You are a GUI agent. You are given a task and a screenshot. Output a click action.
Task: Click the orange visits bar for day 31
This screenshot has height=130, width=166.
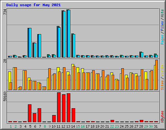(157, 75)
